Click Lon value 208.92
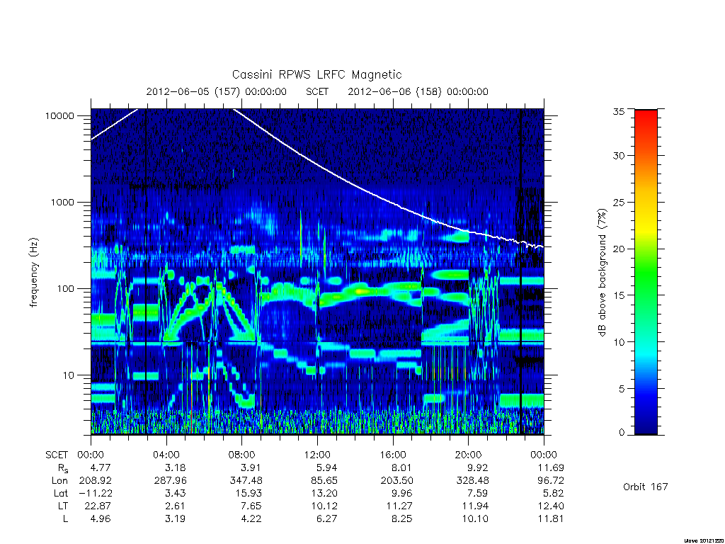 click(x=96, y=481)
